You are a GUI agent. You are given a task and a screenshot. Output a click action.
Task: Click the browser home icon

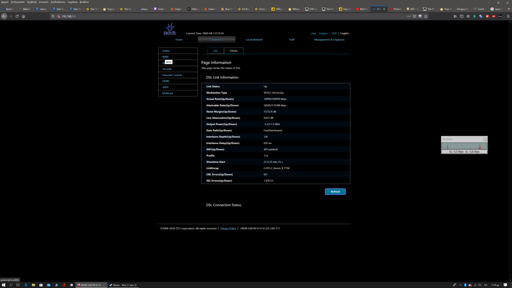click(24, 16)
